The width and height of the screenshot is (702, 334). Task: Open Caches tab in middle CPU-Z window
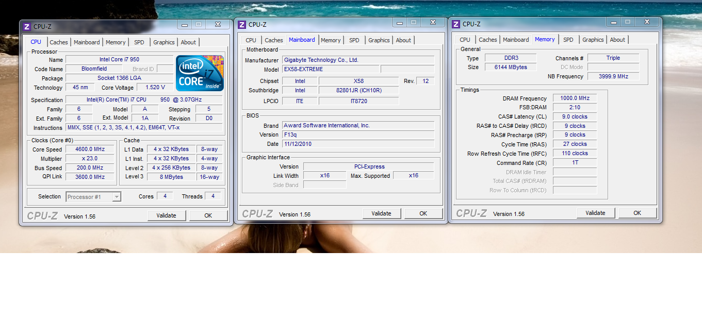(x=274, y=40)
